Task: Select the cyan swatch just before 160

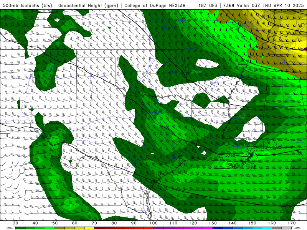Action: pyautogui.click(x=267, y=228)
